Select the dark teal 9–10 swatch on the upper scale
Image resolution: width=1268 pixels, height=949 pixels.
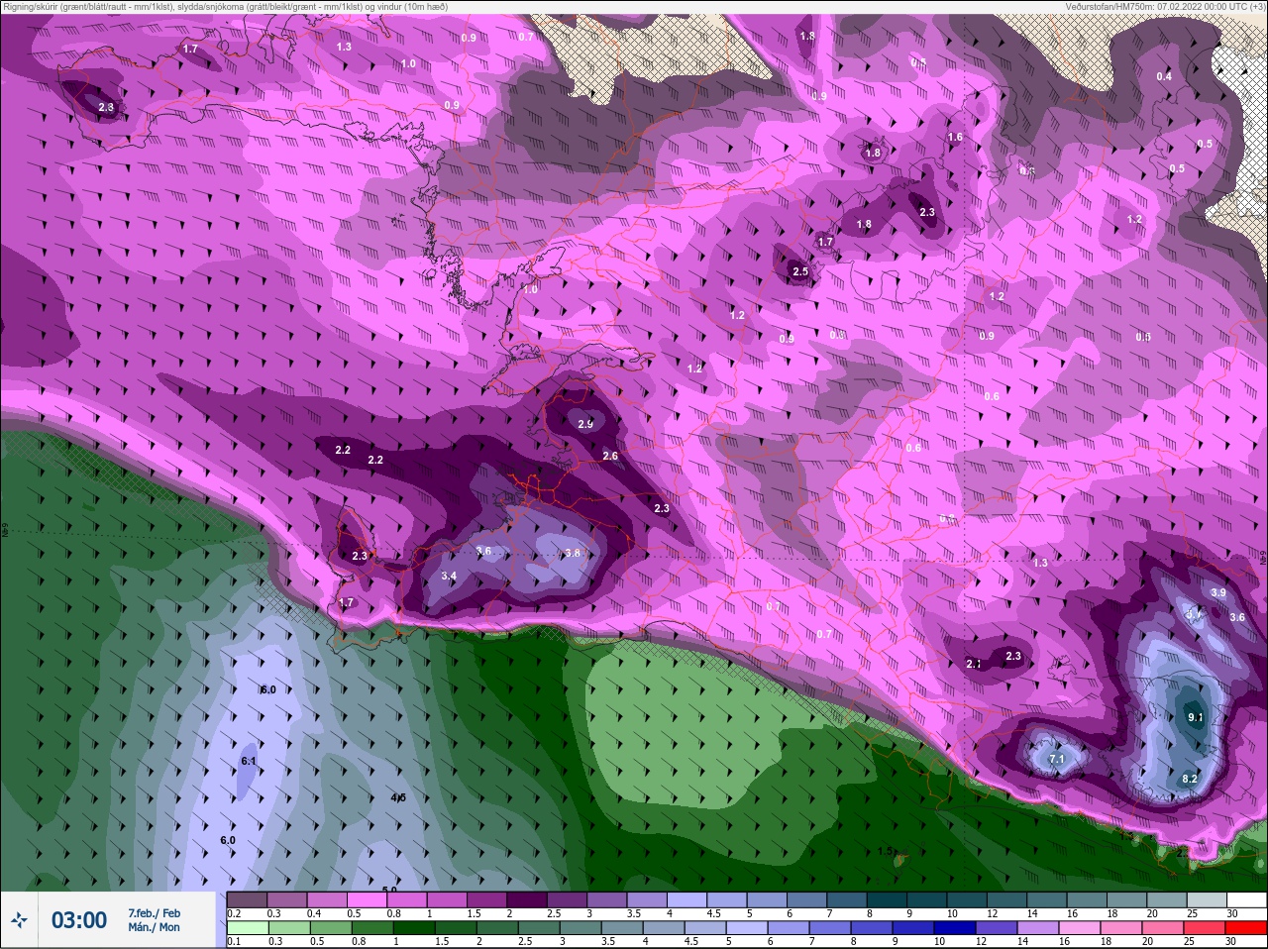pos(927,899)
